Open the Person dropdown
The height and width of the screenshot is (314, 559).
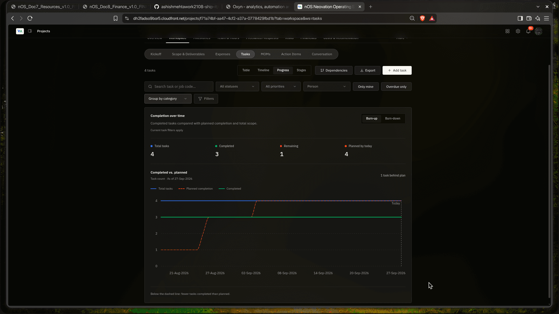(327, 87)
